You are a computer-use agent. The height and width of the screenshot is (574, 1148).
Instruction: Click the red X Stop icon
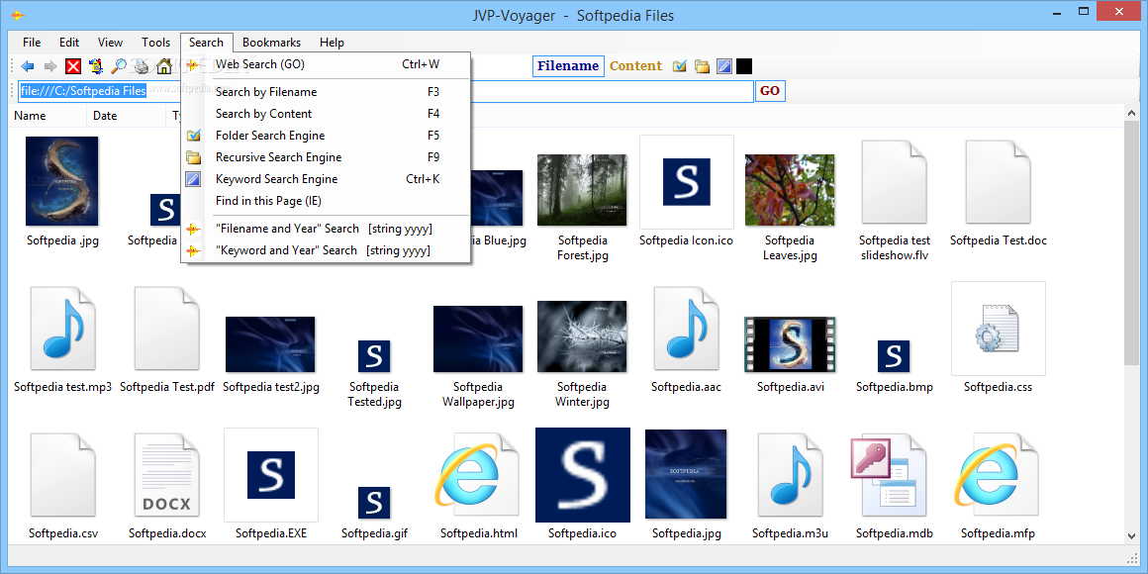(73, 66)
